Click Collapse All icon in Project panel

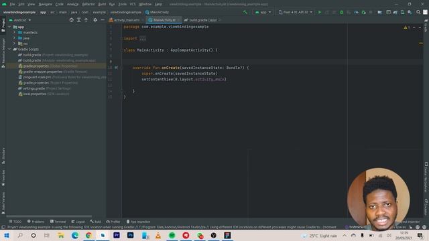(86, 20)
